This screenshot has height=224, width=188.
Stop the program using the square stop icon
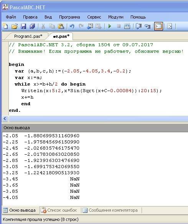click(119, 26)
